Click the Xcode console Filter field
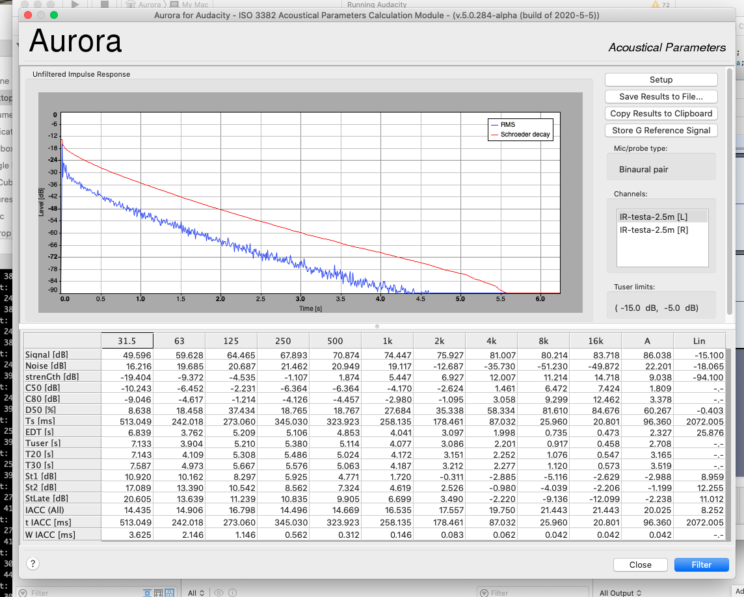Screen dimensions: 744x597 533,592
